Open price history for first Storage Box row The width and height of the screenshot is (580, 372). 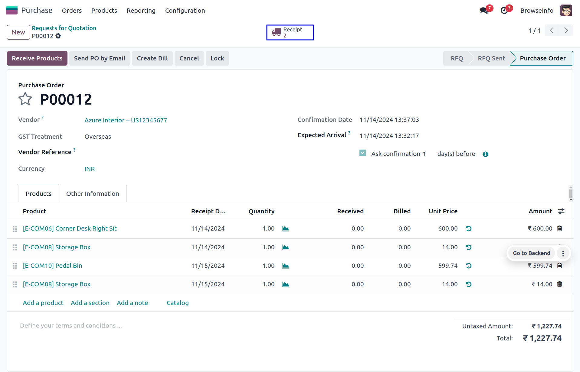(x=469, y=247)
